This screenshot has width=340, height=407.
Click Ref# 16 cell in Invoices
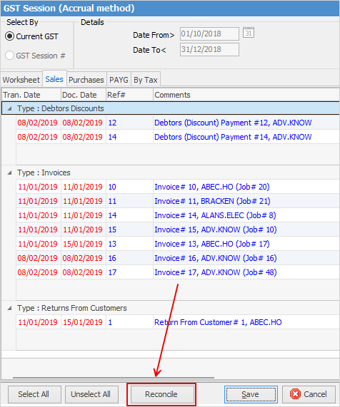129,258
